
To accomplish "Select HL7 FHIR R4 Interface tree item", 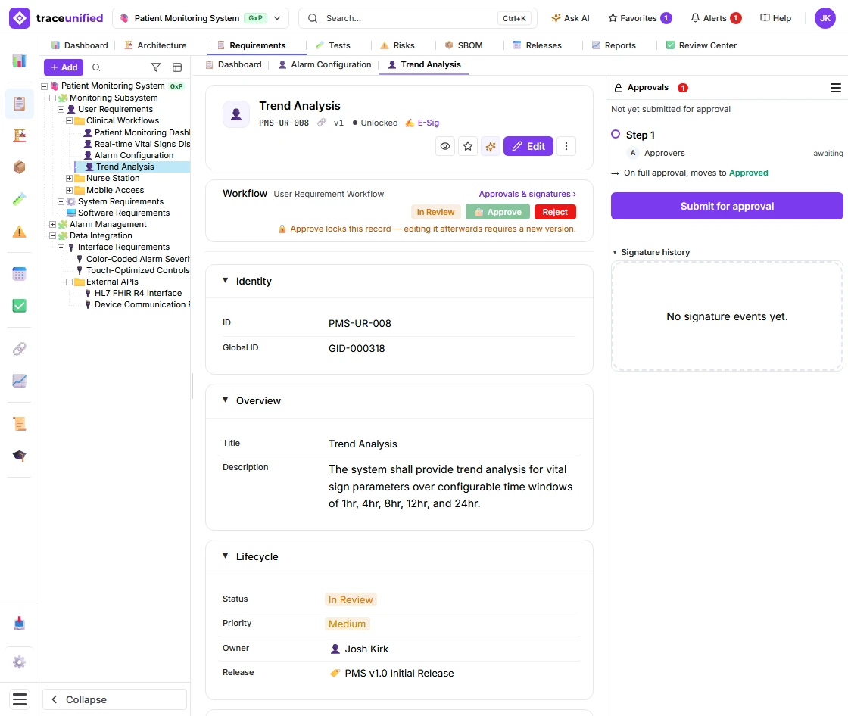I will [138, 293].
